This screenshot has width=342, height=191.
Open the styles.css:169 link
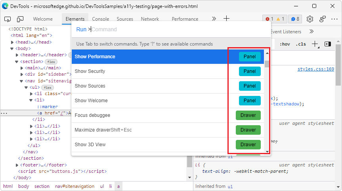click(x=315, y=69)
